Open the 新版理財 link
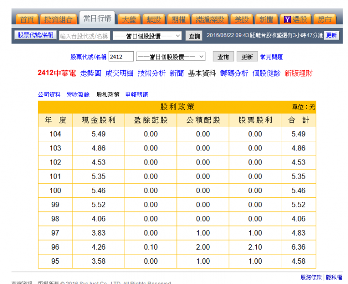 [299, 73]
